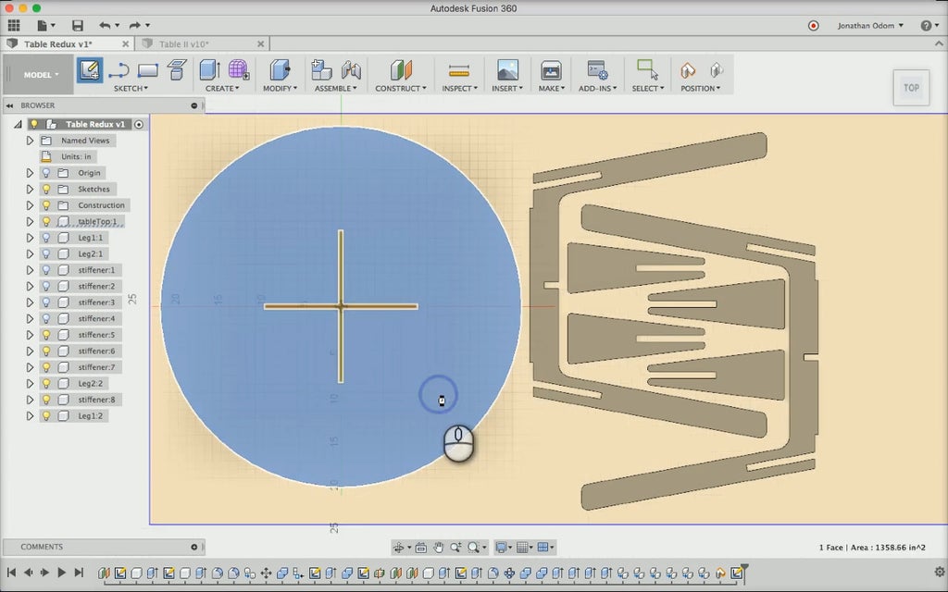This screenshot has height=592, width=948.
Task: Click the Joint icon in Assemble
Action: pos(351,70)
